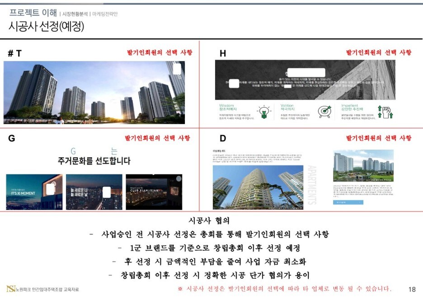Screen dimensions: 423x299
Task: Click the 'G' section label
Action: click(12, 138)
